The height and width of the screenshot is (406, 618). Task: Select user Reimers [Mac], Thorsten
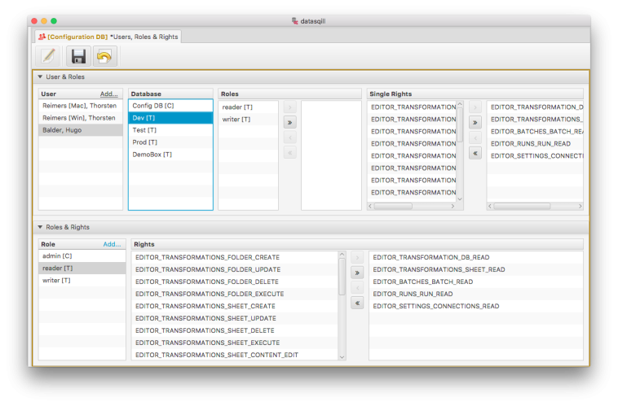[80, 106]
